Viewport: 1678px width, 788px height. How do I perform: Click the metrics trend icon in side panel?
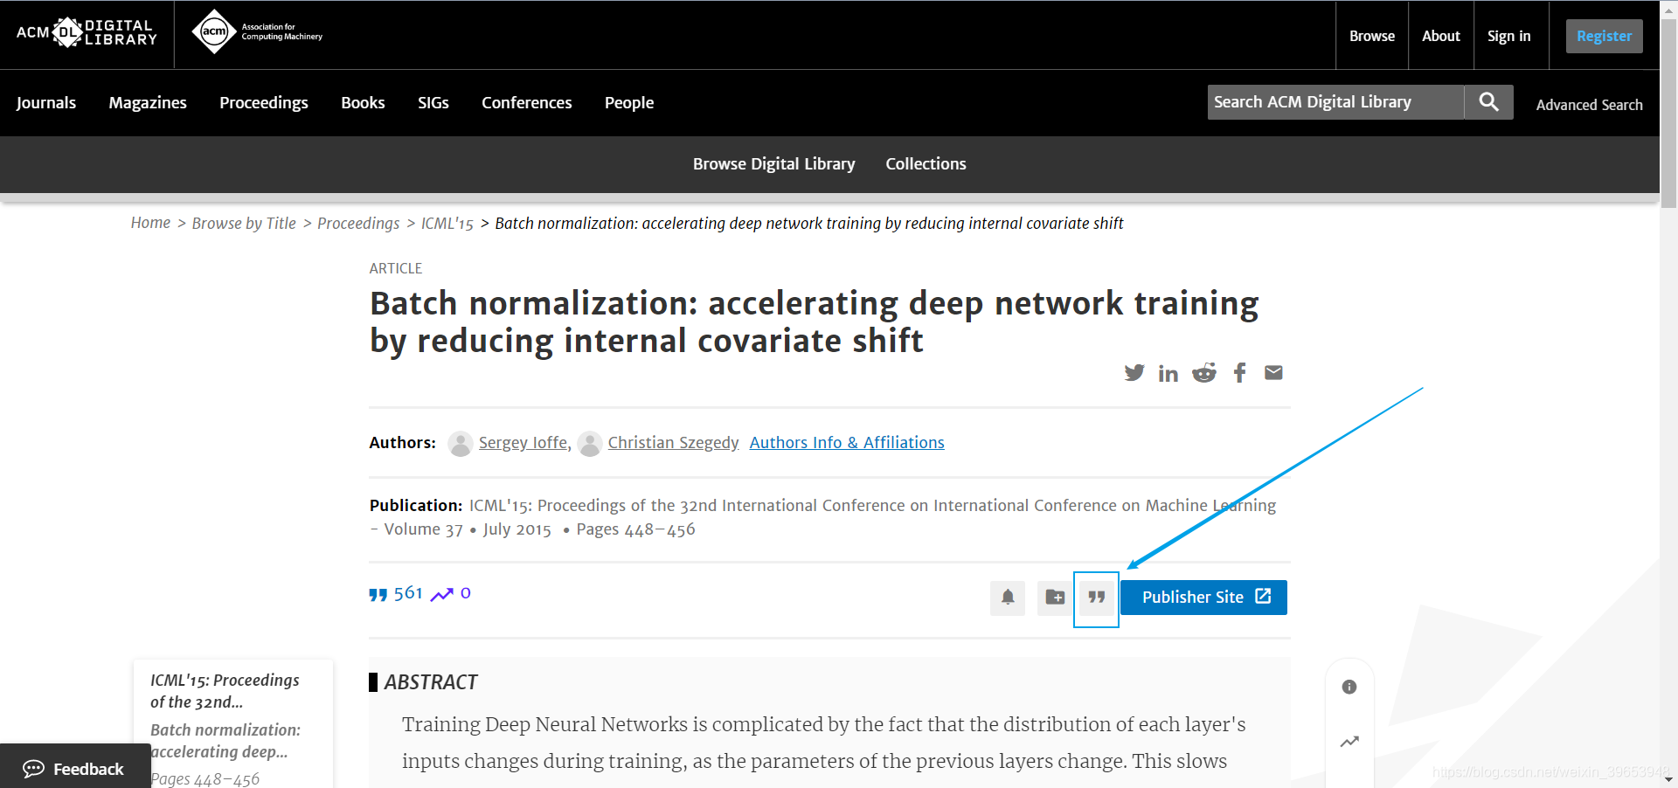[x=1349, y=742]
